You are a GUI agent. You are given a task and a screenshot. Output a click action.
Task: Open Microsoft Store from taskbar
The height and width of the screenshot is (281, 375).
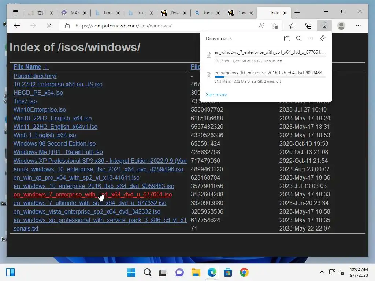228,272
